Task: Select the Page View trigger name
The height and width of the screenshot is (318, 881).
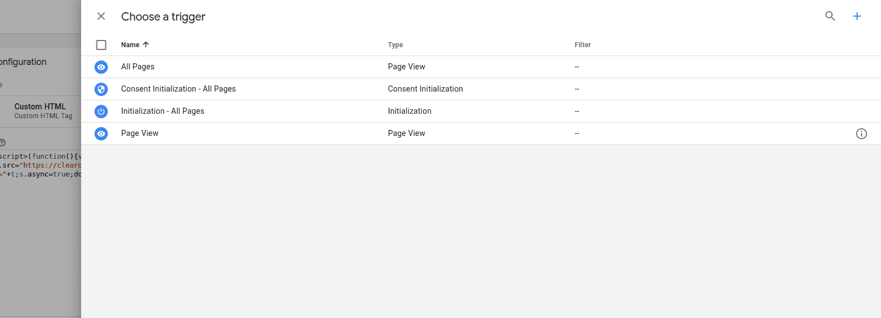Action: (x=140, y=133)
